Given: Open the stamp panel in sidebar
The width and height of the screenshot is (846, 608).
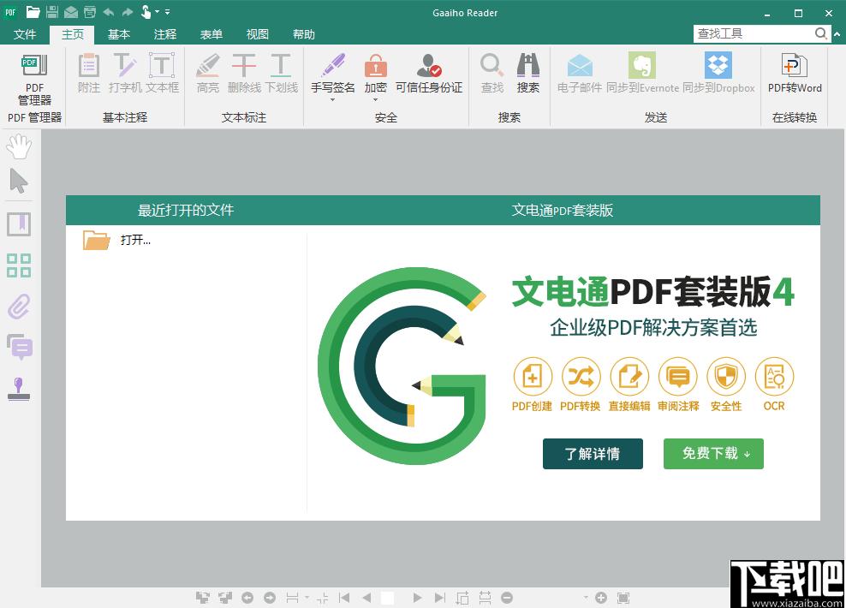Looking at the screenshot, I should coord(19,389).
